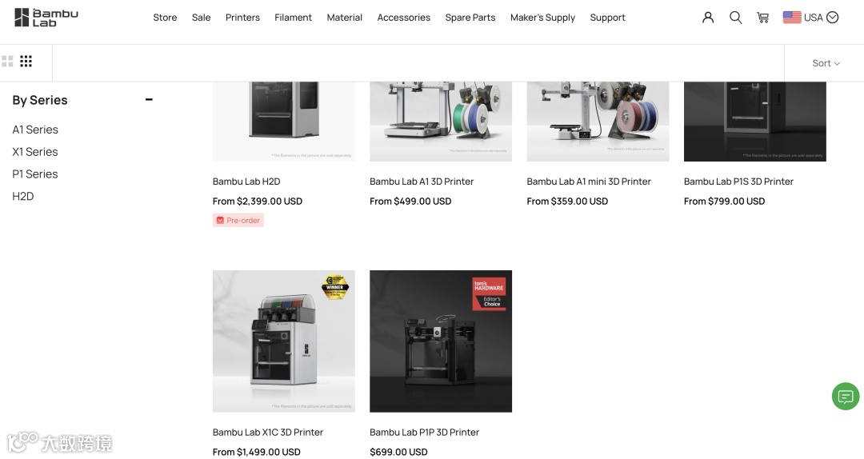Viewport: 864px width, 459px height.
Task: Open the Bambu Lab X1C printer thumbnail
Action: 284,341
